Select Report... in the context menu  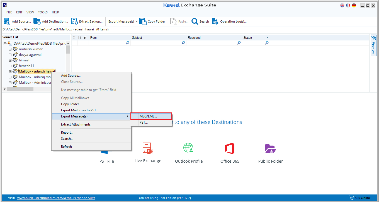coord(91,133)
